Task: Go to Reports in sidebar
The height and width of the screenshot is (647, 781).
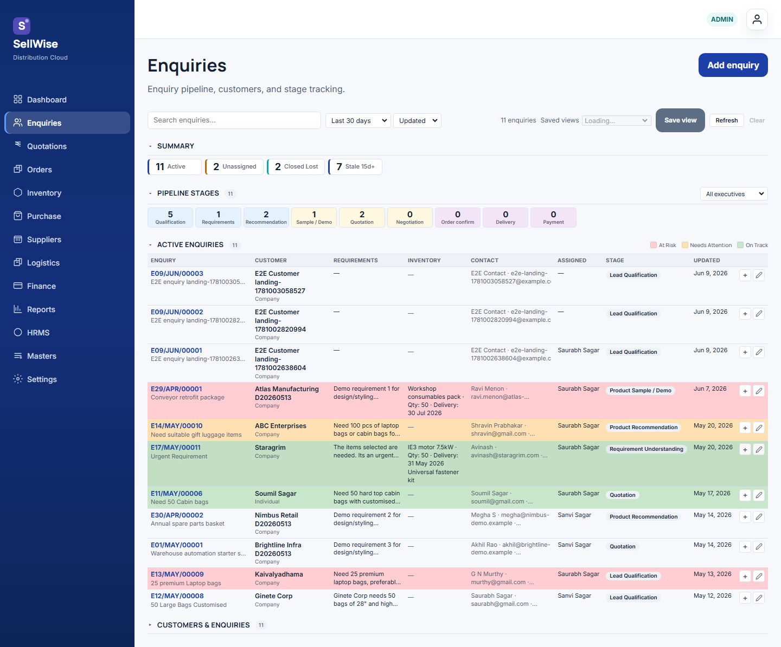Action: tap(67, 309)
